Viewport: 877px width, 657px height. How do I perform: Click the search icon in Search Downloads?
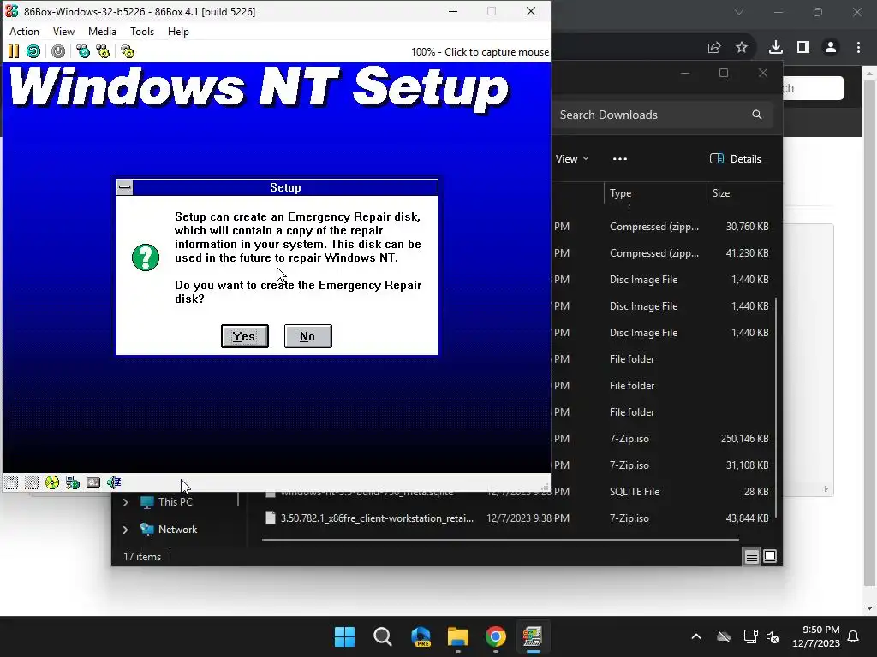[x=757, y=115]
